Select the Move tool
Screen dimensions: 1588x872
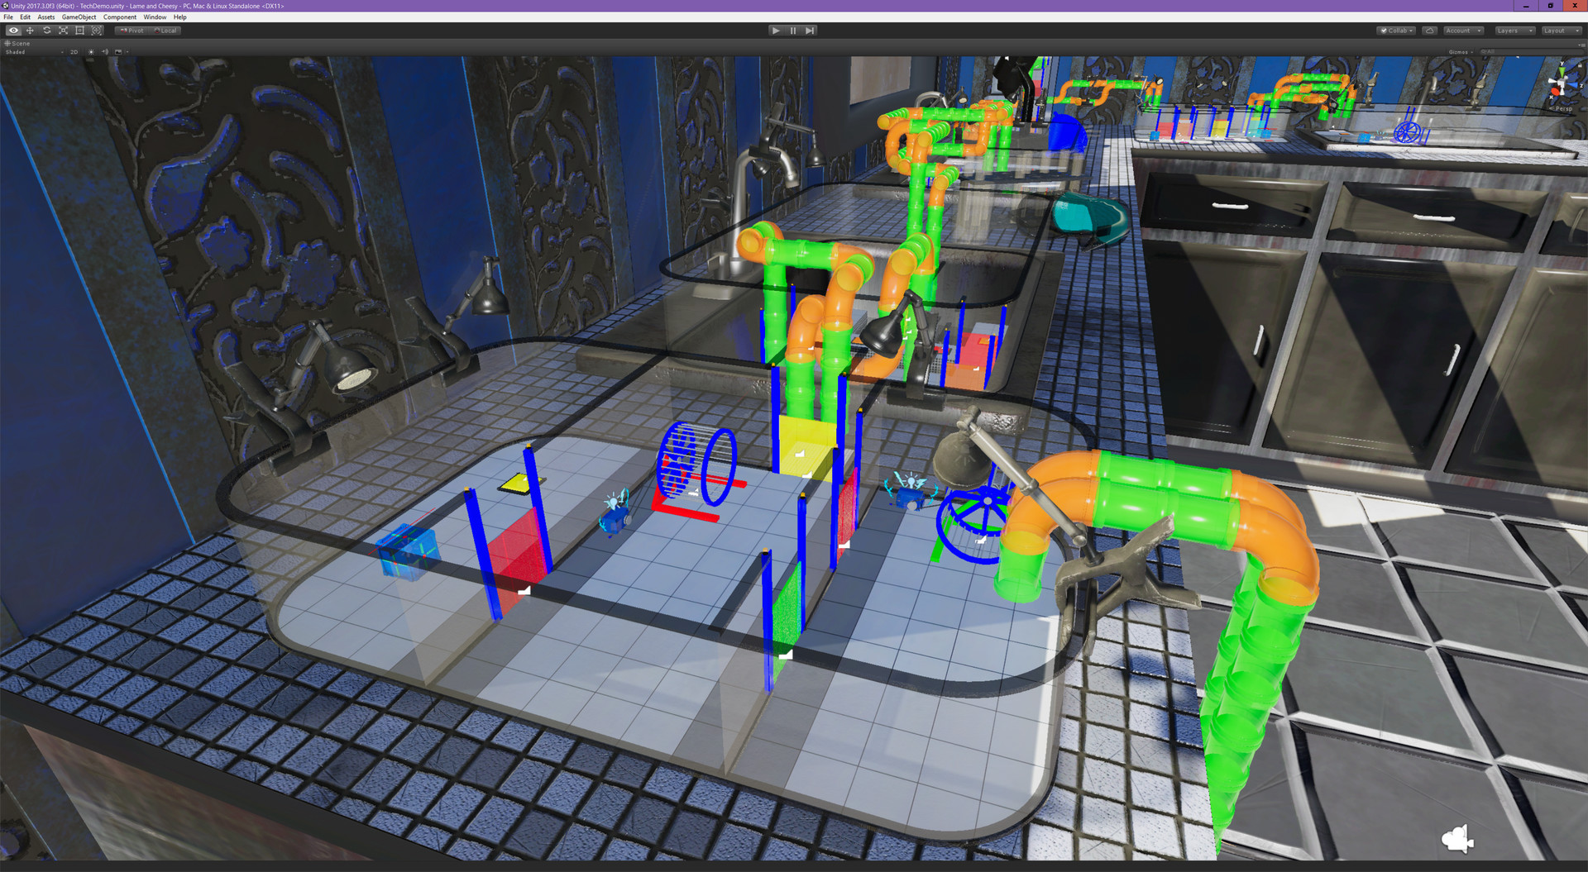[x=30, y=31]
